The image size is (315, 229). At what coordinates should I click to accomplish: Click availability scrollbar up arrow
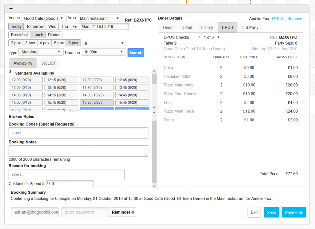click(x=154, y=71)
